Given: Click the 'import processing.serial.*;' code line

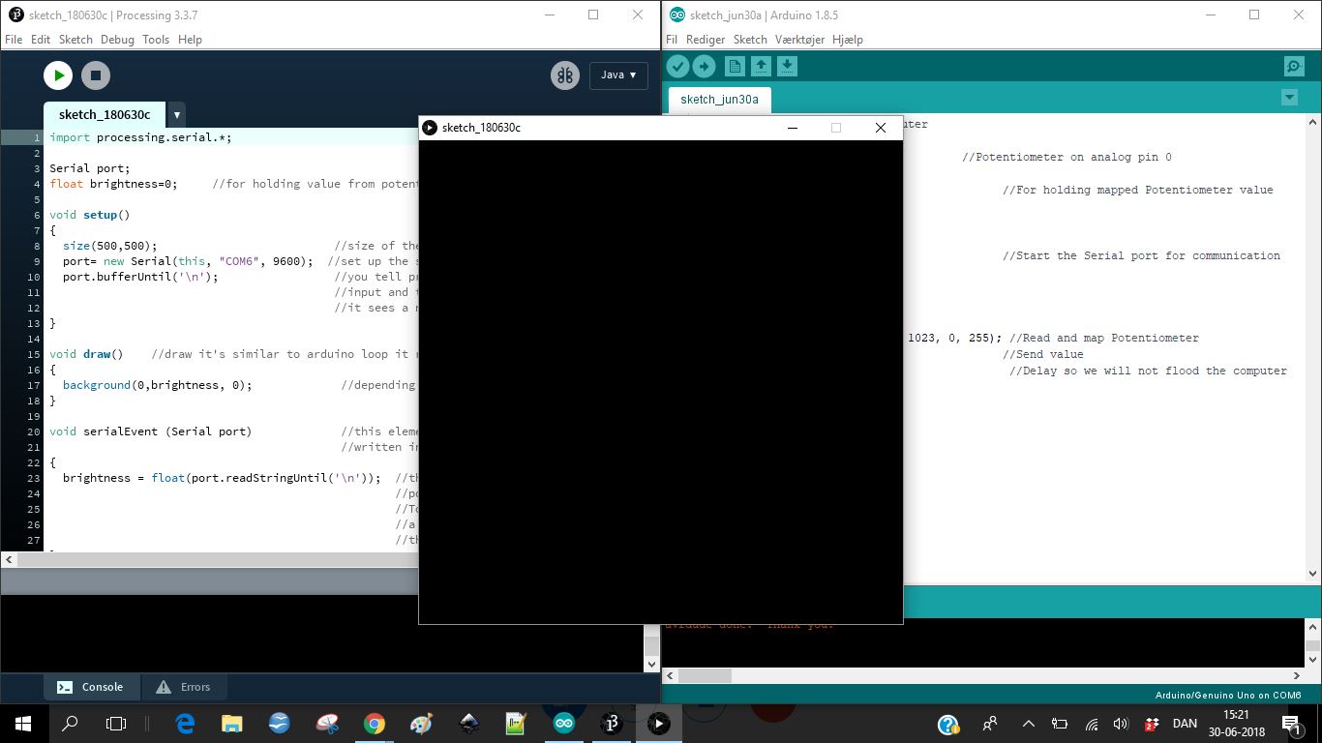Looking at the screenshot, I should click(141, 137).
